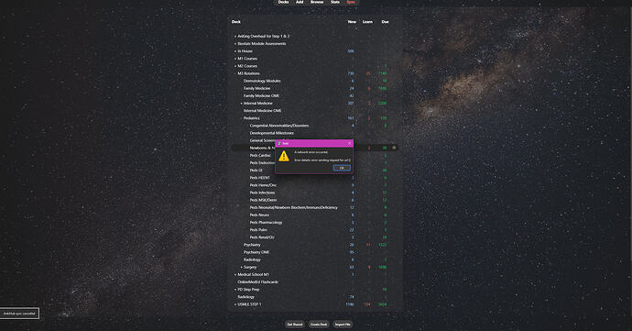The height and width of the screenshot is (331, 632).
Task: Open the Decks tab in top toolbar
Action: pos(283,2)
